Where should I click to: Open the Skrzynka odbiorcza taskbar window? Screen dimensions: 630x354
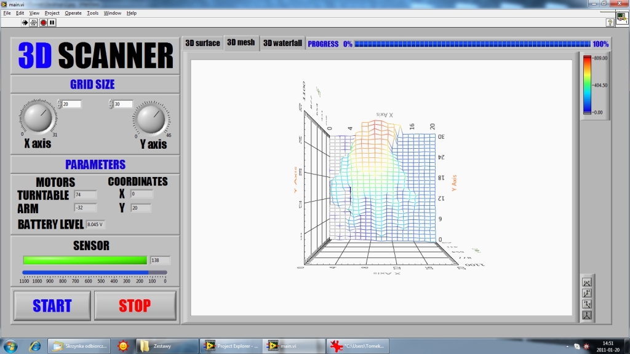[79, 345]
